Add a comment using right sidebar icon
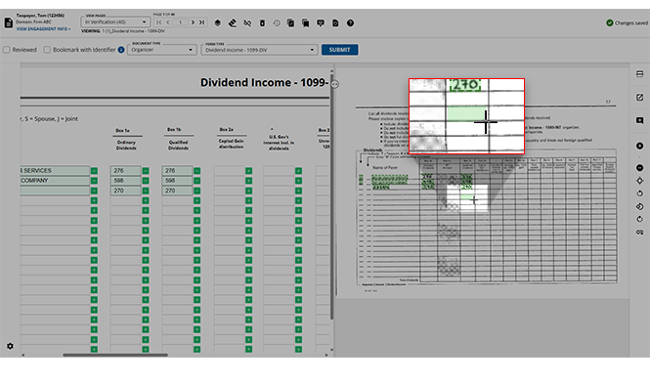Image resolution: width=650 pixels, height=383 pixels. (639, 120)
